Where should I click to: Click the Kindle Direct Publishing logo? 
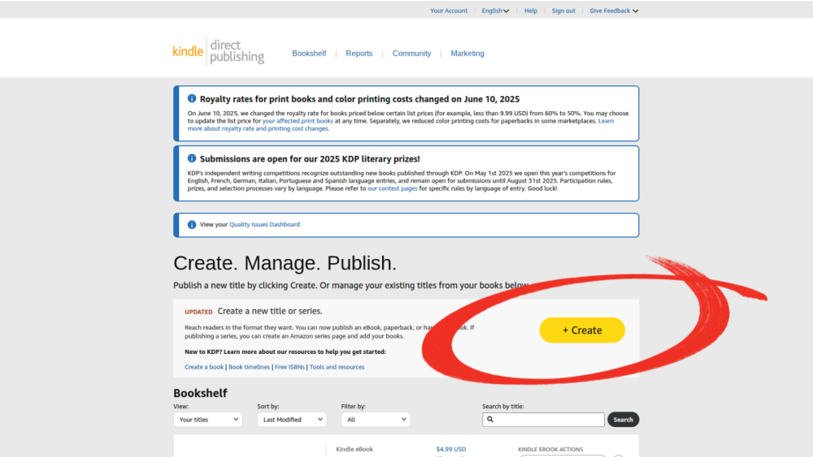point(218,51)
